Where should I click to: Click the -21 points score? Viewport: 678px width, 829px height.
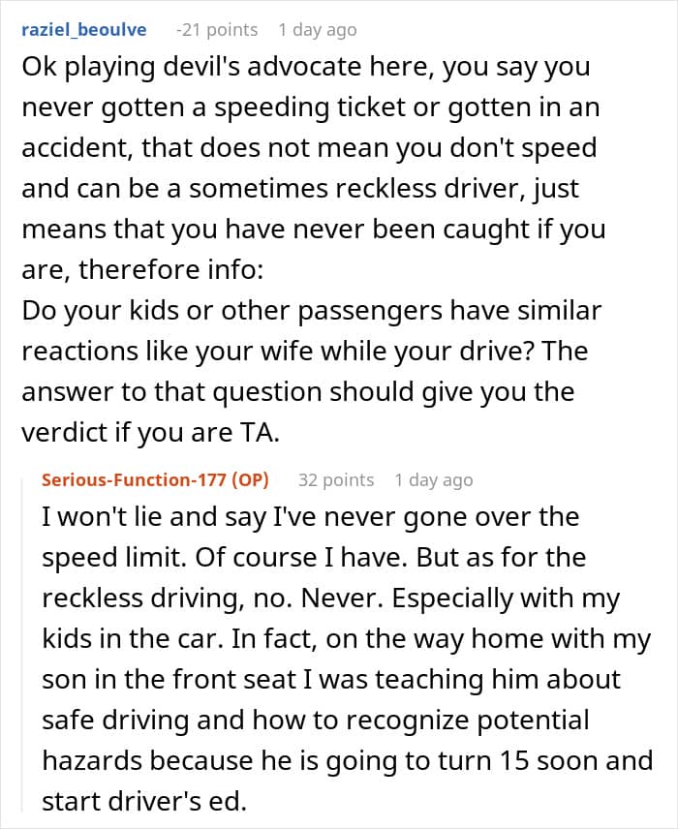pyautogui.click(x=216, y=30)
